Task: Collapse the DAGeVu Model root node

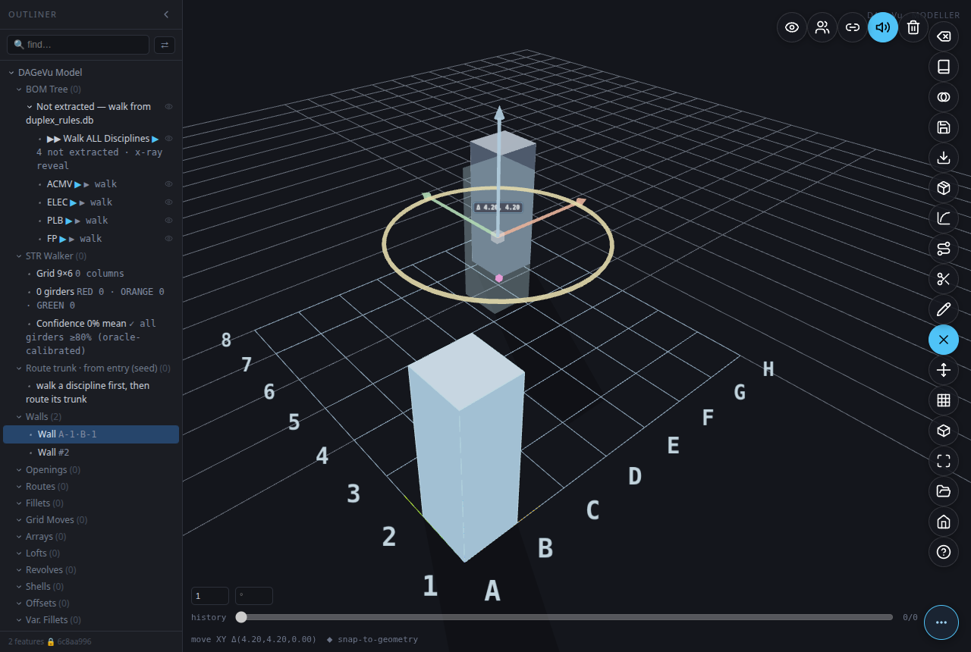Action: pyautogui.click(x=11, y=73)
